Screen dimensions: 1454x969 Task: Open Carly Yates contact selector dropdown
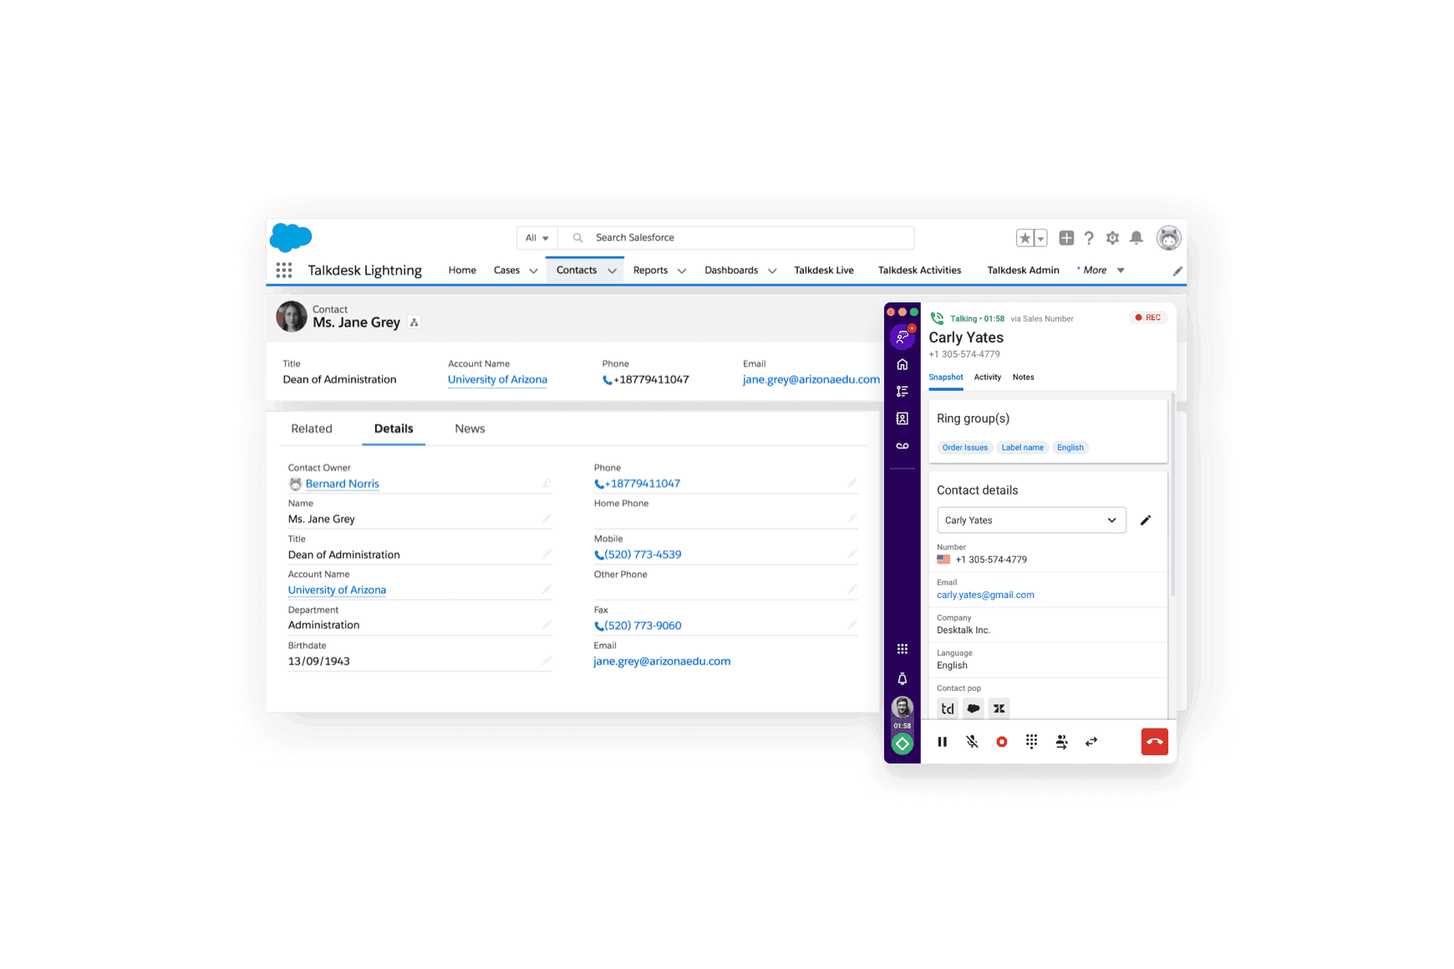pos(1032,520)
